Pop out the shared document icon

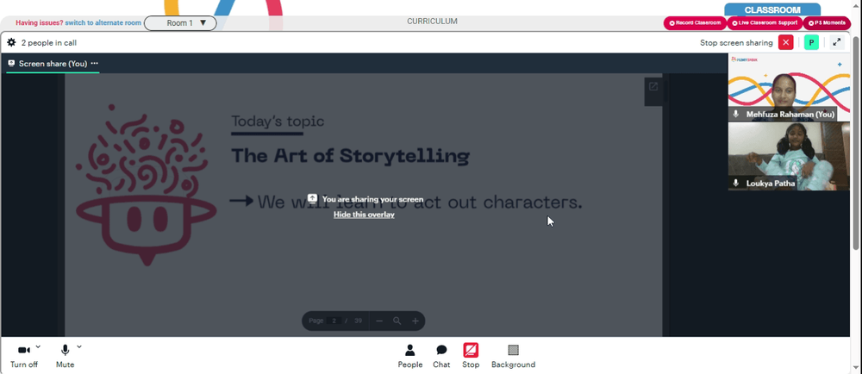point(653,87)
